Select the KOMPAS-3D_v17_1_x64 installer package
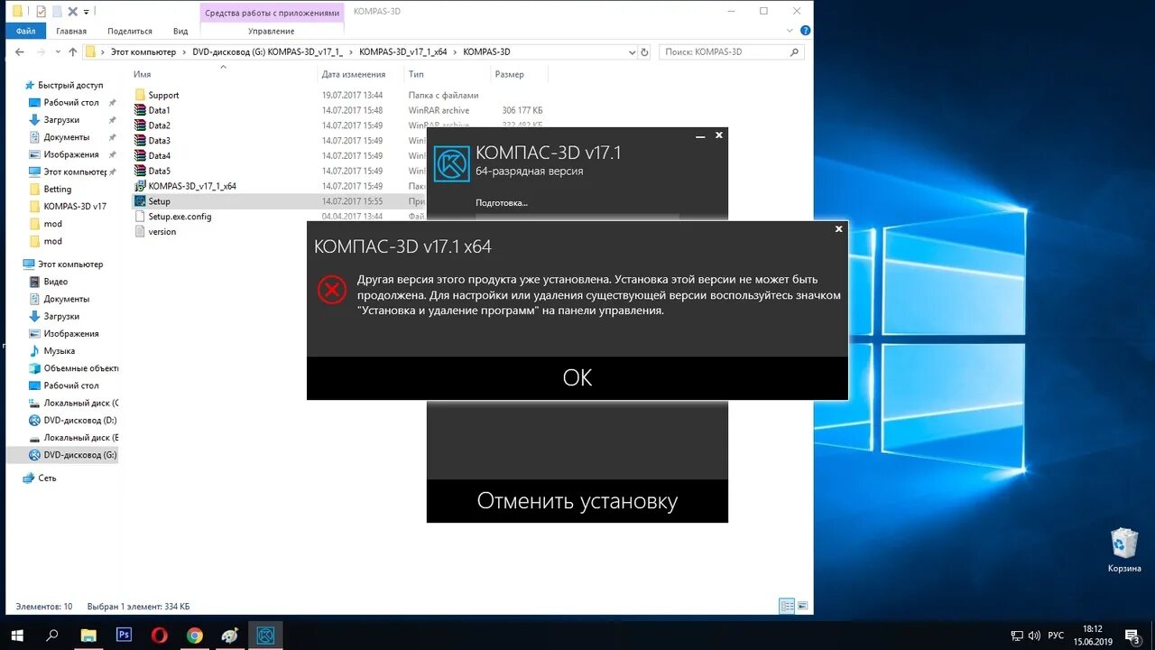 point(191,186)
